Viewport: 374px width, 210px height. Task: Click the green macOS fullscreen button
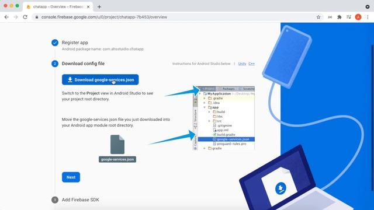tap(17, 6)
